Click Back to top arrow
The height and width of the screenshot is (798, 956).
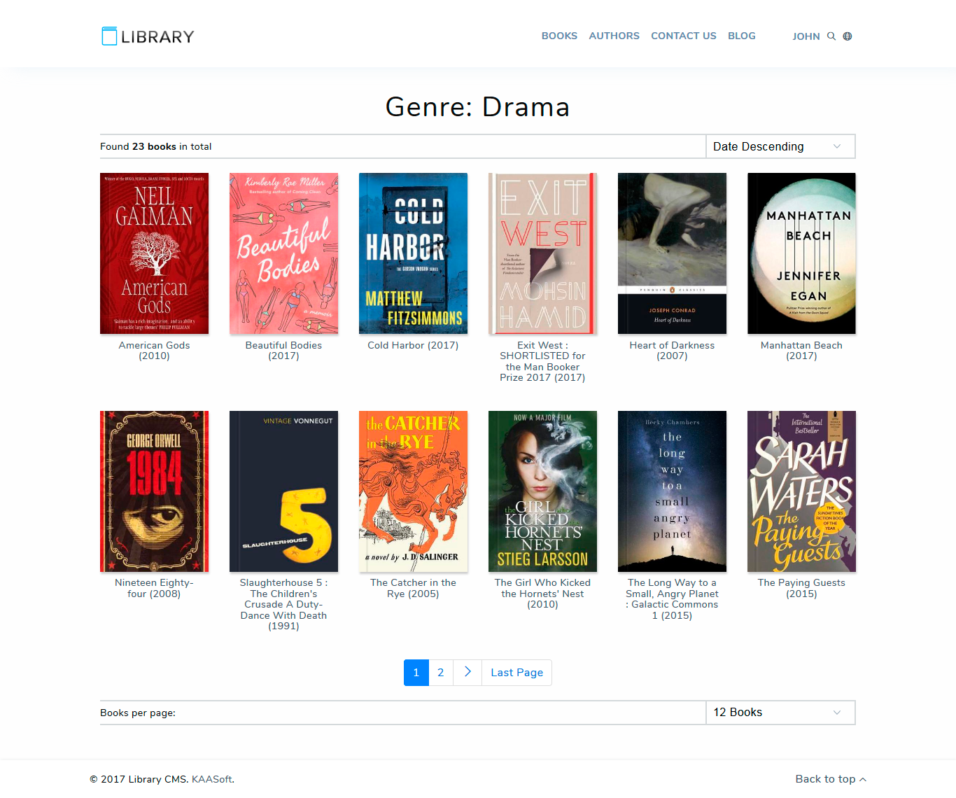coord(863,779)
